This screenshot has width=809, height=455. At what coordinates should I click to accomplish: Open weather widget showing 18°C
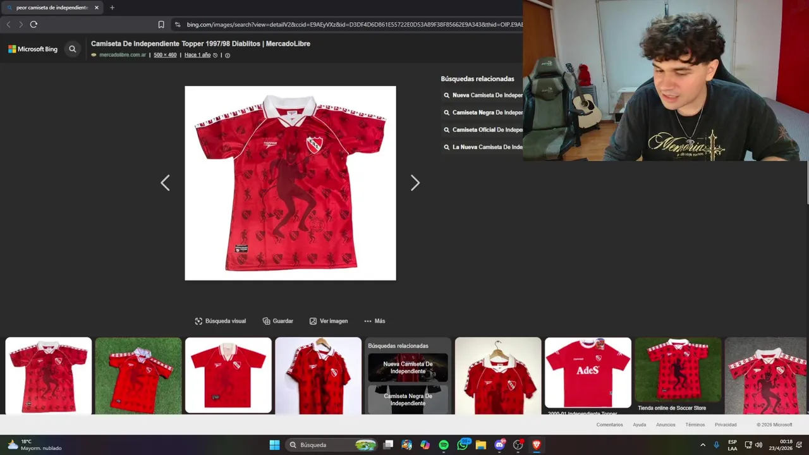(x=35, y=445)
